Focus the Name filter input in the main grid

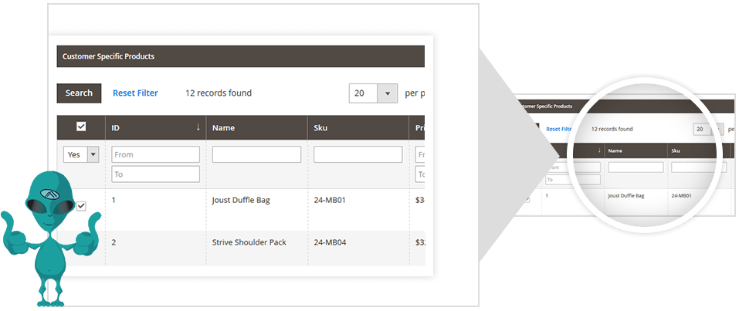point(256,154)
